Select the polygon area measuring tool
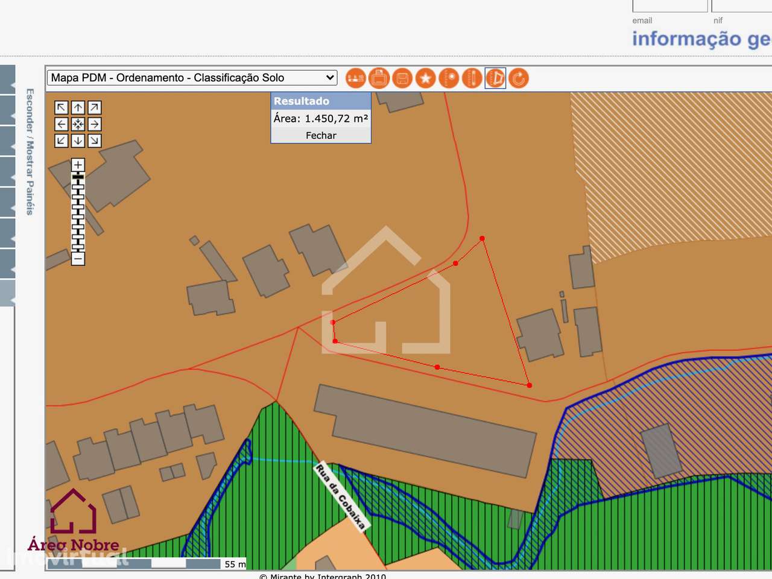The image size is (772, 579). click(x=495, y=78)
